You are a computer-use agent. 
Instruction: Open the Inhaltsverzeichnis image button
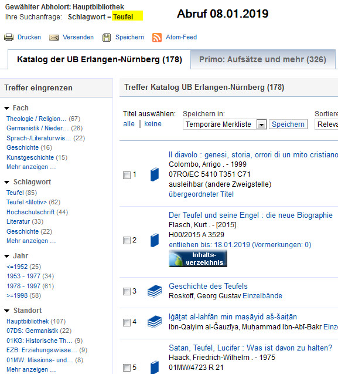(x=198, y=258)
